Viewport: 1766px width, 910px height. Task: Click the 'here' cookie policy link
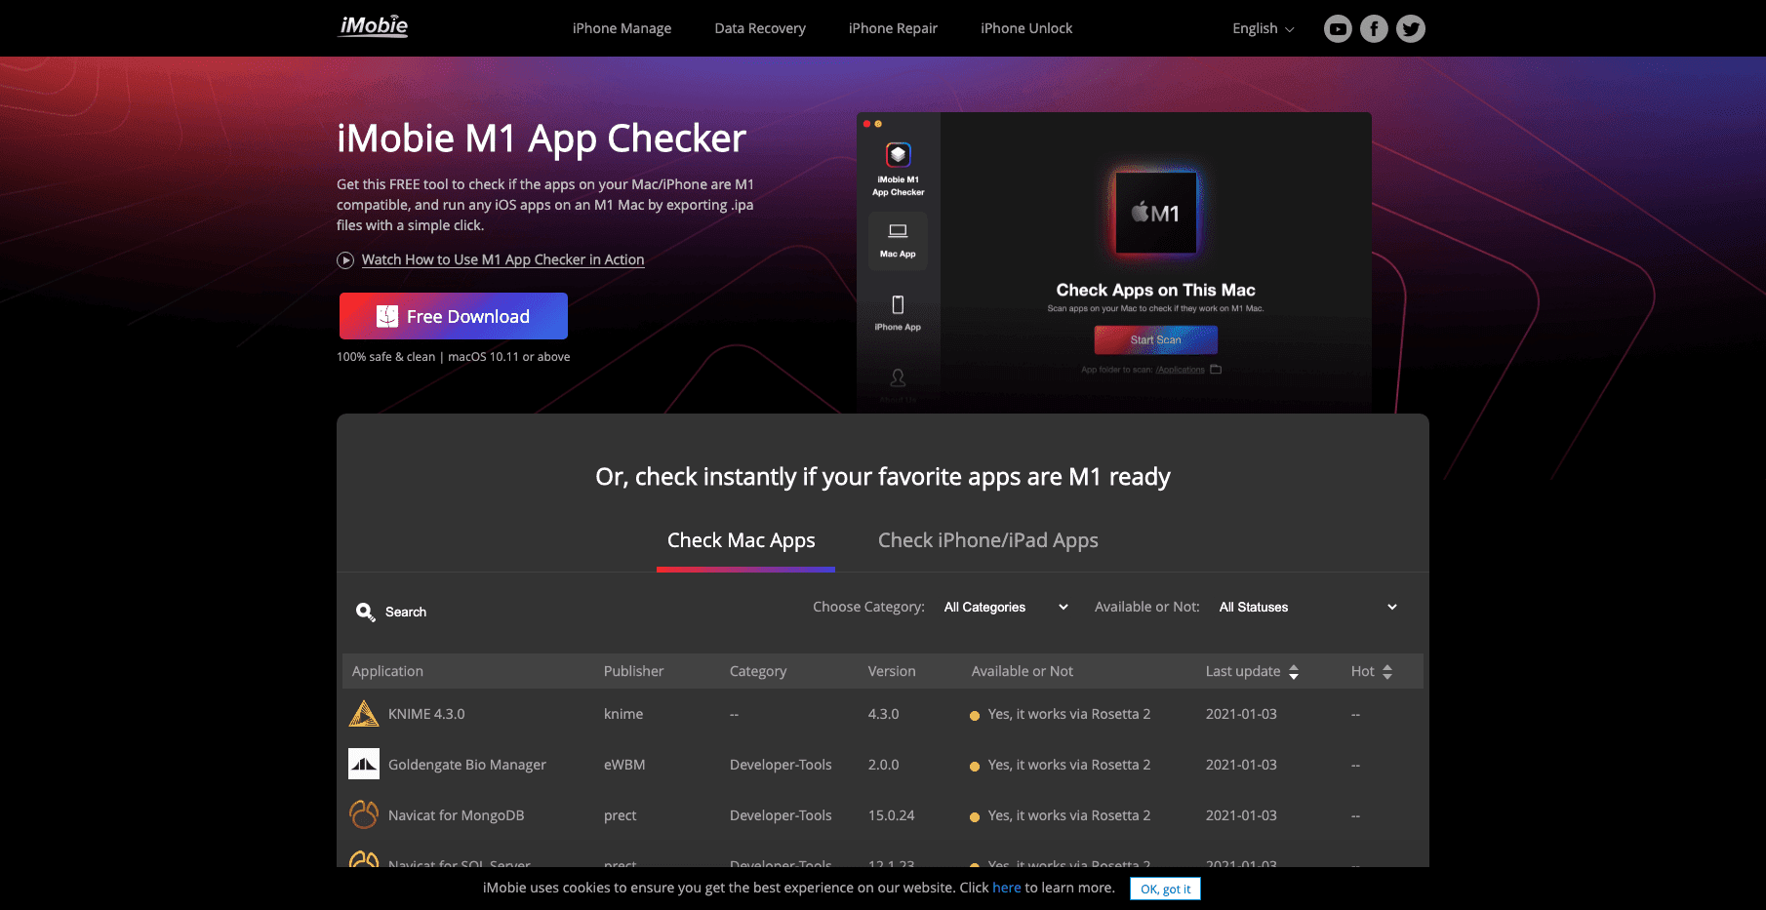(1007, 888)
